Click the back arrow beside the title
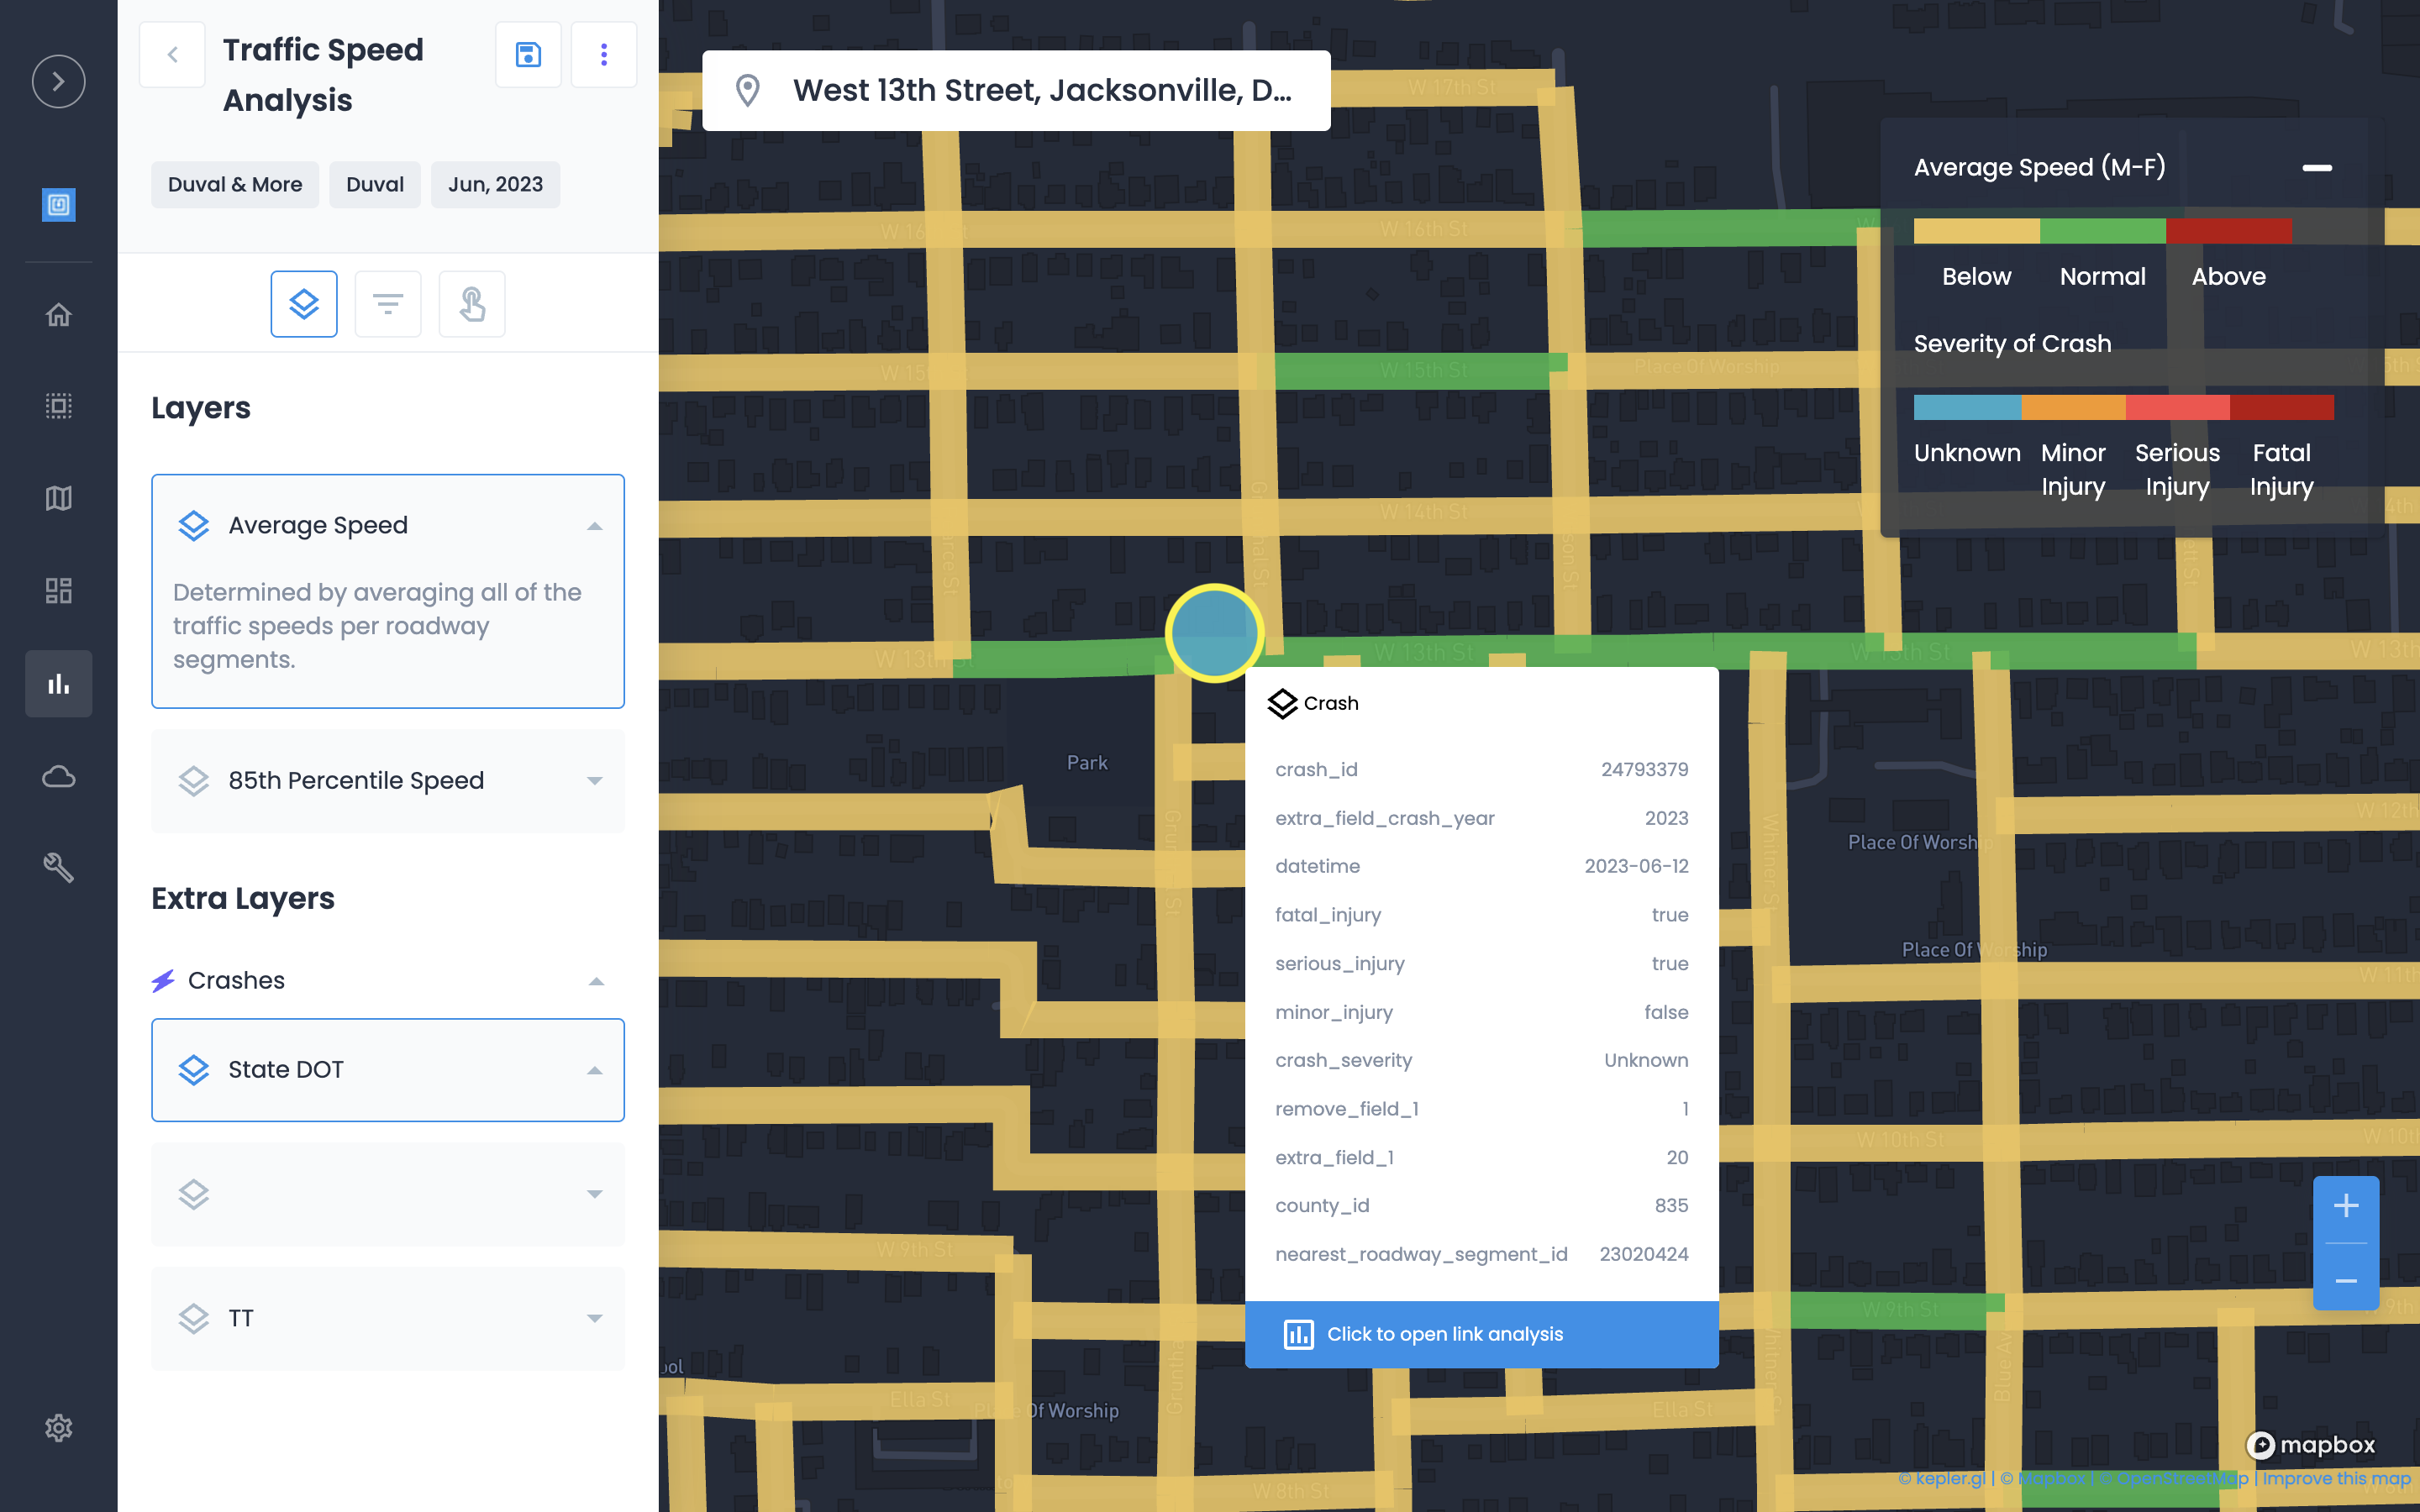The height and width of the screenshot is (1512, 2420). click(172, 55)
